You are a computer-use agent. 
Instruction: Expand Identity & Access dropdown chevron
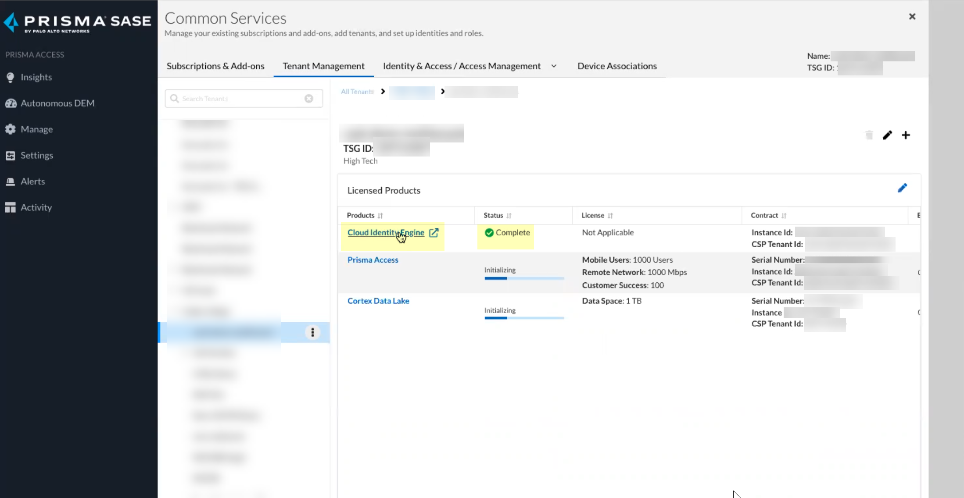[x=554, y=66]
